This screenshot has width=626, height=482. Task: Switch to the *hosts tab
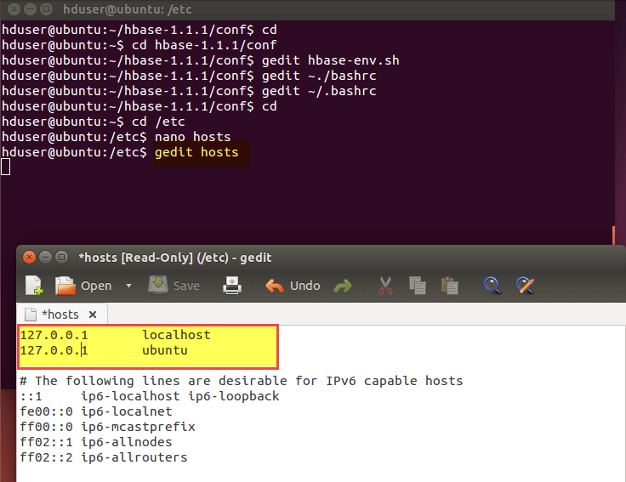pyautogui.click(x=59, y=314)
